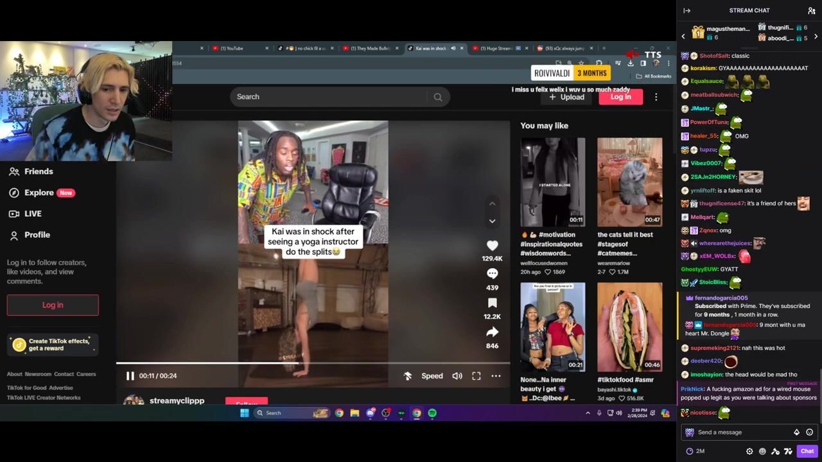Switch to the xQc always jump browser tab
Viewport: 822px width, 462px height.
[x=564, y=48]
